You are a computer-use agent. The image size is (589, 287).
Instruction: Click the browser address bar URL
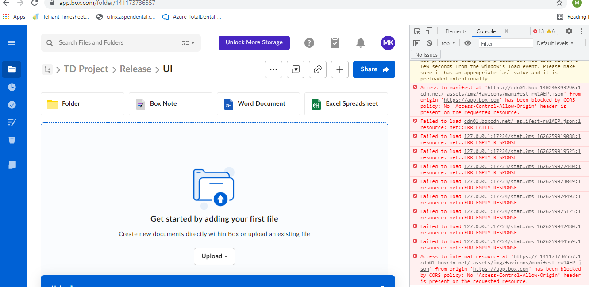point(107,3)
